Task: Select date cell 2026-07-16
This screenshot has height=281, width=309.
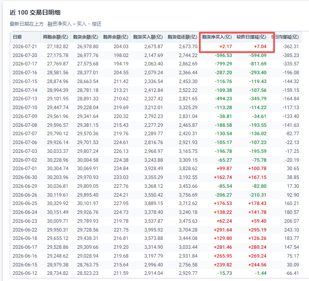Action: coord(25,72)
